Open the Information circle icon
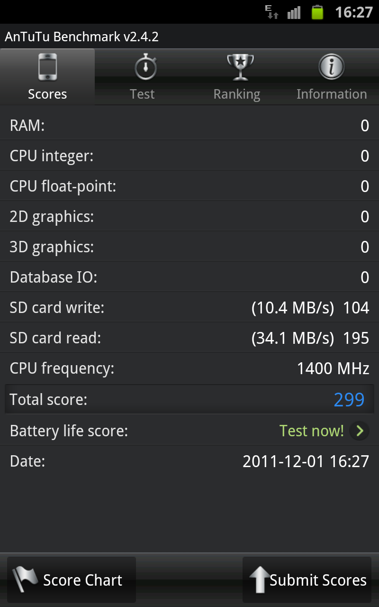379x607 pixels. (332, 67)
